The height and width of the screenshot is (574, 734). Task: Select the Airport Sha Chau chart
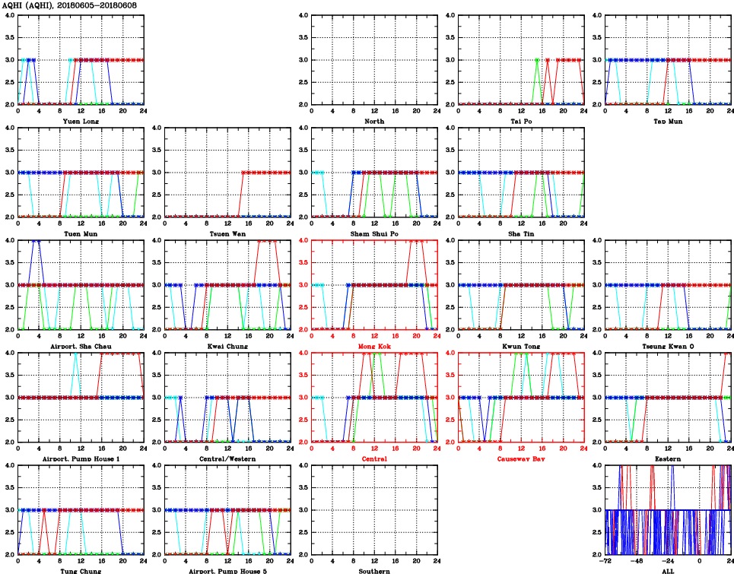click(x=80, y=284)
